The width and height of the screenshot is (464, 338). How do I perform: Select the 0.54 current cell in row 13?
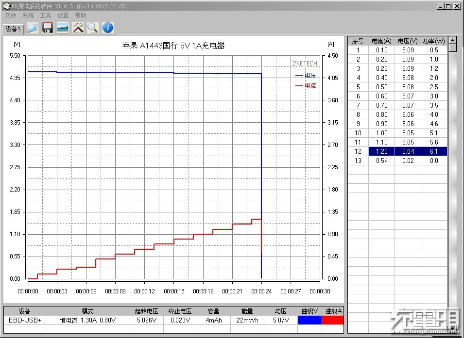point(381,161)
